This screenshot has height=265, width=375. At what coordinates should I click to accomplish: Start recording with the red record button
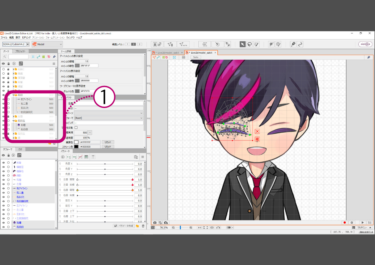coord(345,223)
